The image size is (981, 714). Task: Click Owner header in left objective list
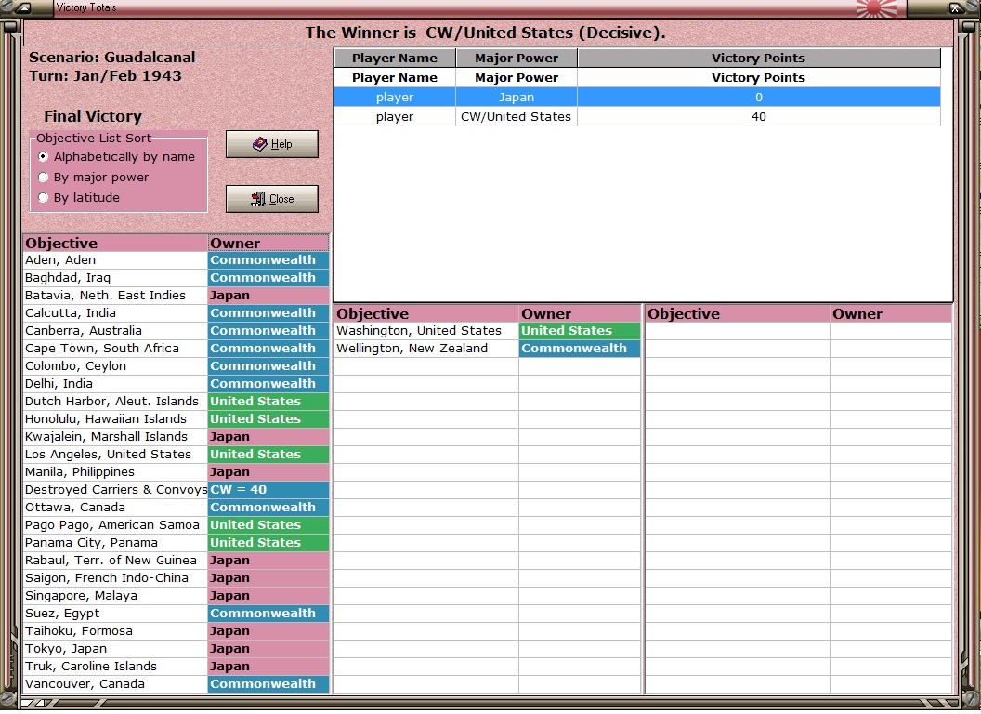click(x=268, y=243)
